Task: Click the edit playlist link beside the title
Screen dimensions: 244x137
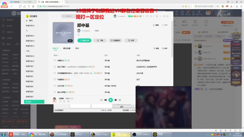Action: point(156,25)
